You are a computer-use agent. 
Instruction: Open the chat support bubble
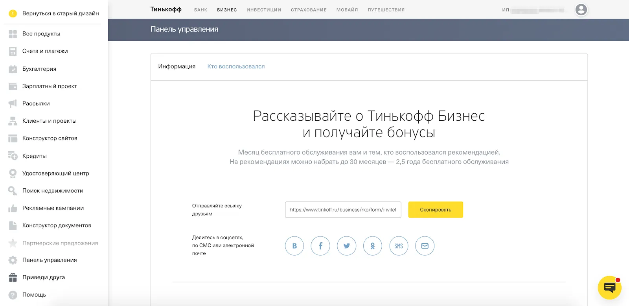click(x=609, y=288)
